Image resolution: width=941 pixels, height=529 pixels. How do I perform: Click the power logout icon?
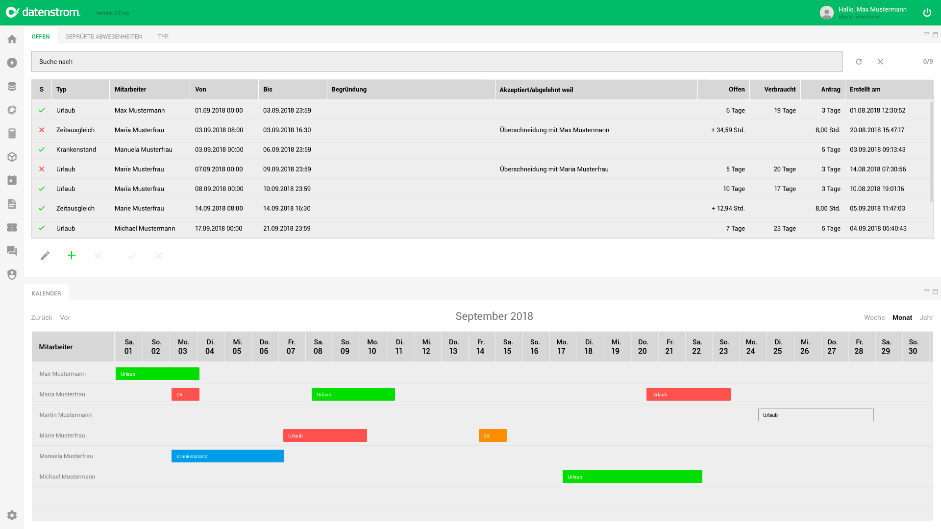point(927,13)
